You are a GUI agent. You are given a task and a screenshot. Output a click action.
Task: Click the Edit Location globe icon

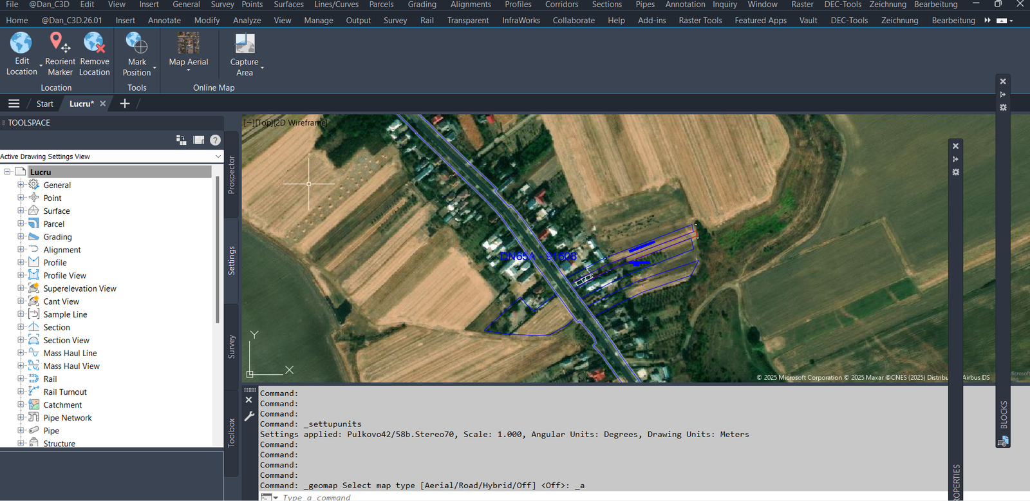pos(21,43)
